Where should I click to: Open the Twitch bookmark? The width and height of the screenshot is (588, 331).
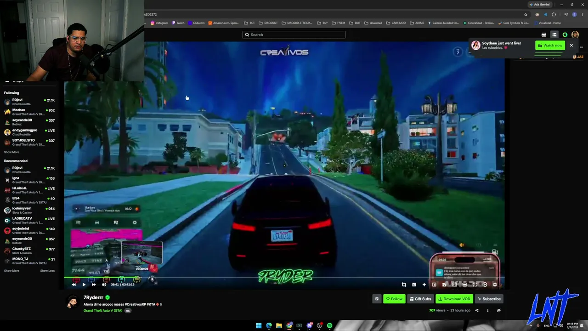point(178,23)
